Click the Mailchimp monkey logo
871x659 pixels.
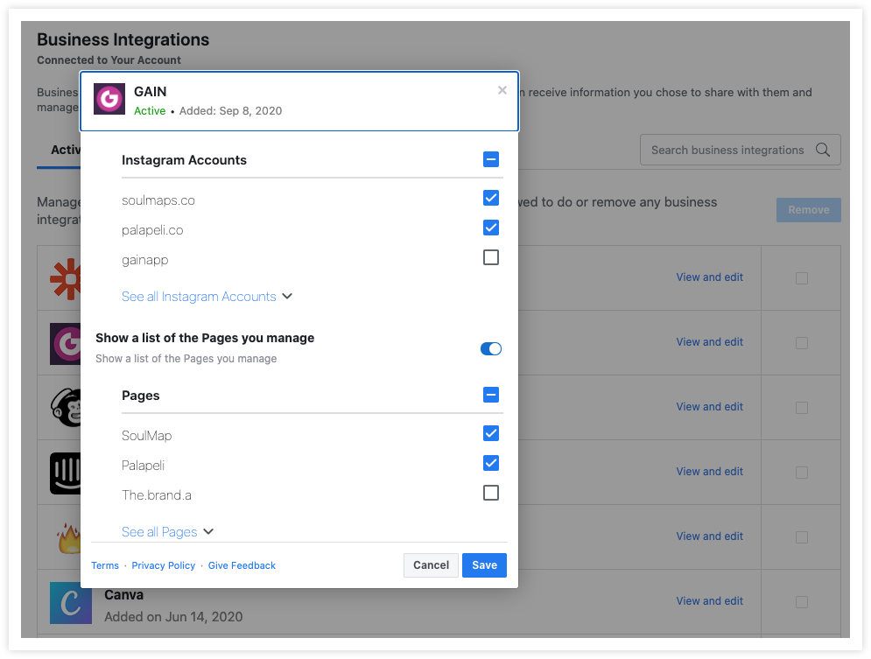coord(66,407)
